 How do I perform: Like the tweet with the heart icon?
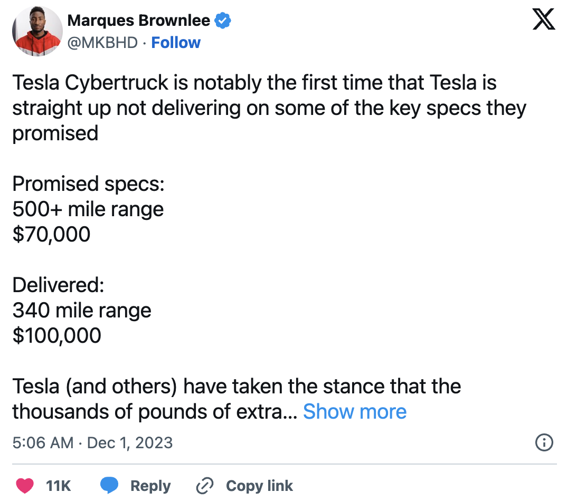25,486
